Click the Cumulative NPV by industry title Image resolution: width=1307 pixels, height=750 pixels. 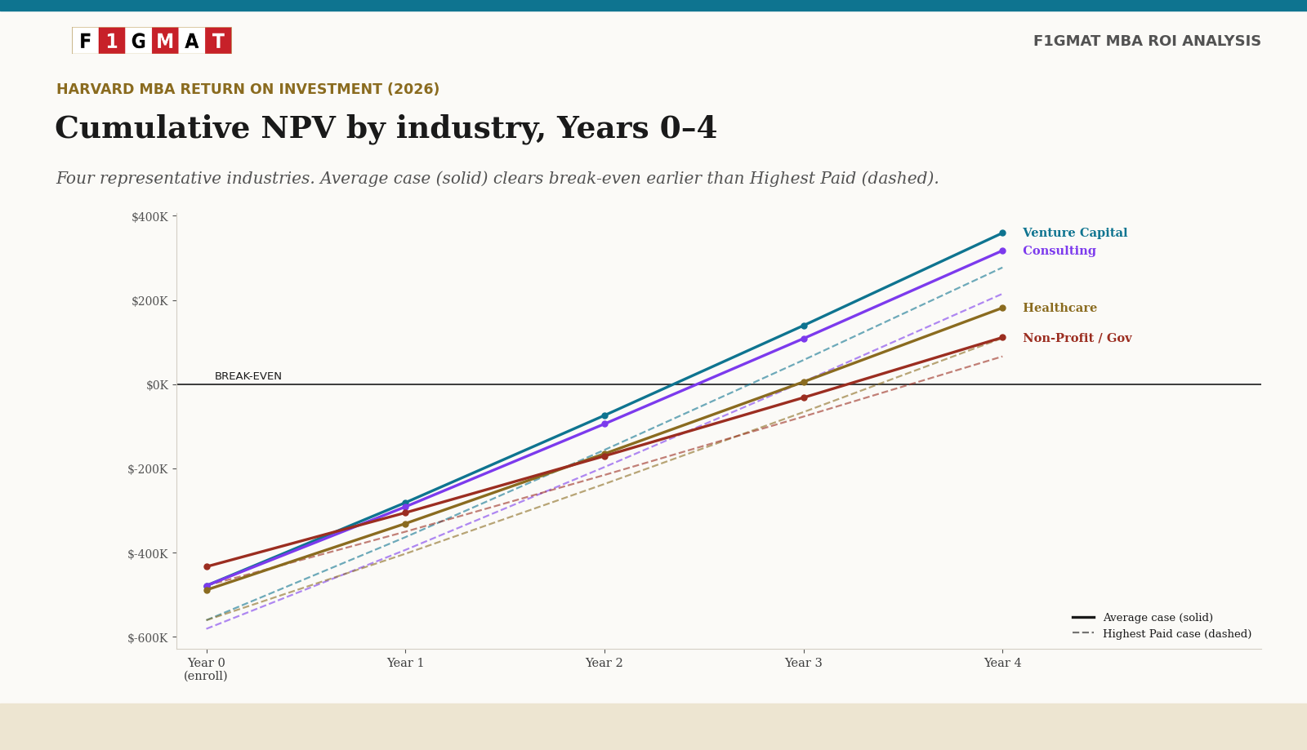point(386,129)
